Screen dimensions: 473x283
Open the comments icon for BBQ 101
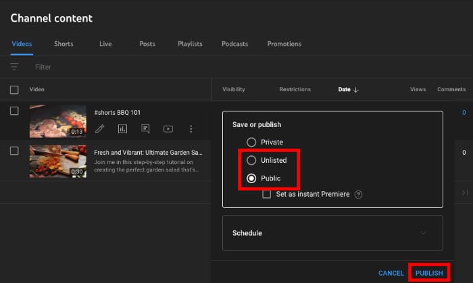(x=145, y=129)
